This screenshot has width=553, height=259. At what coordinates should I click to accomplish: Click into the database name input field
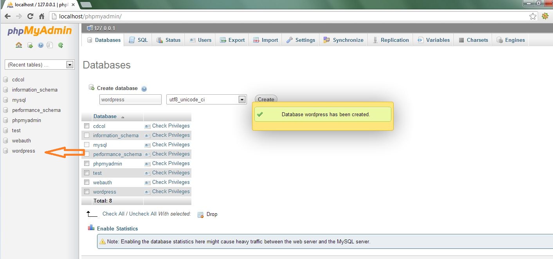pos(130,99)
